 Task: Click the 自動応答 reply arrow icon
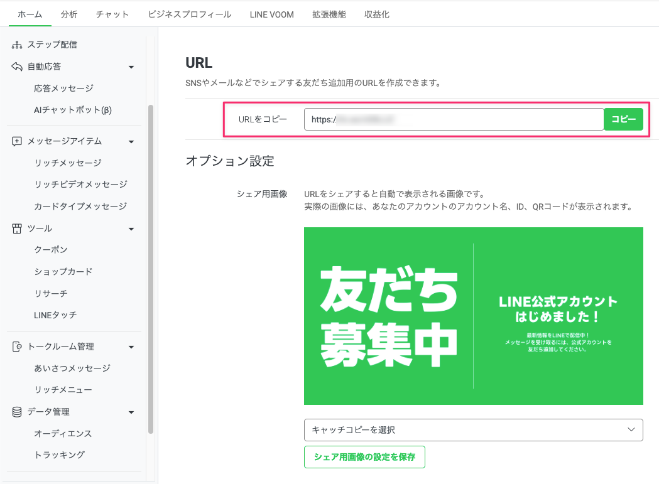[17, 67]
